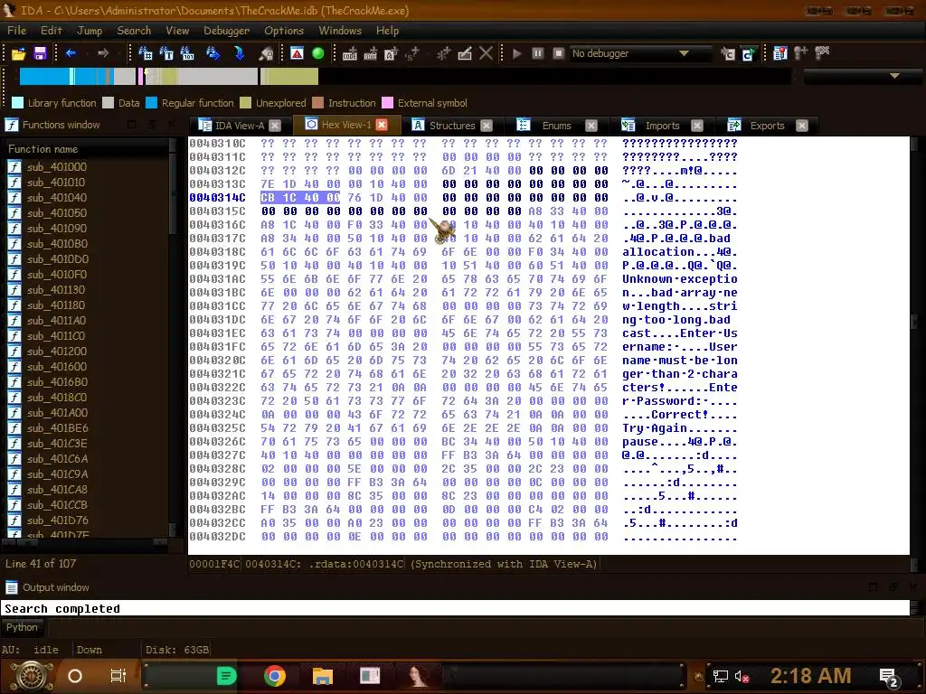Click the Open file toolbar icon
The height and width of the screenshot is (694, 926).
(x=18, y=53)
